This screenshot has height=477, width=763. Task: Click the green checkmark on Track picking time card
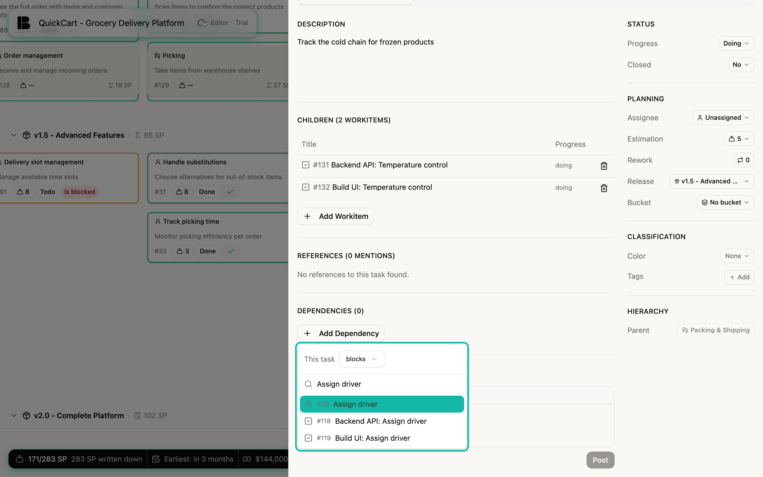231,251
